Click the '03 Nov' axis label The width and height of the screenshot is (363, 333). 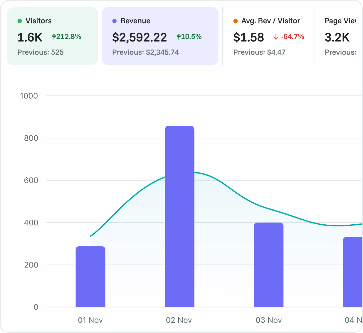click(x=269, y=320)
